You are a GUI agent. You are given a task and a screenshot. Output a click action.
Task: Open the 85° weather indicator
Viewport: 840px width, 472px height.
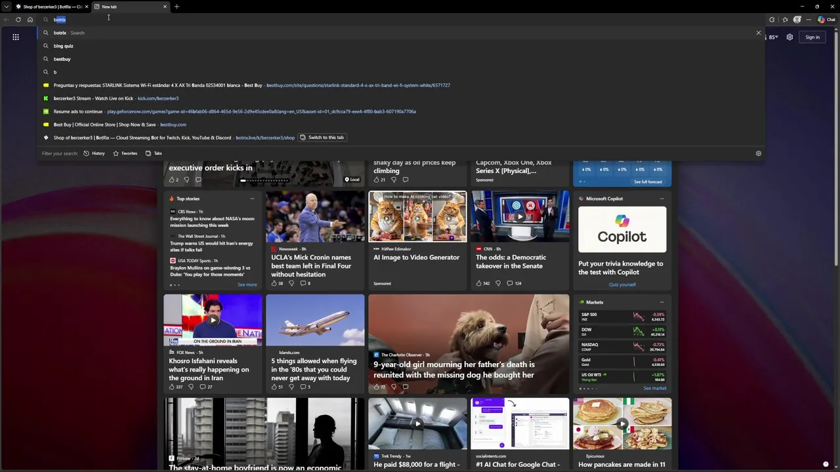coord(773,37)
